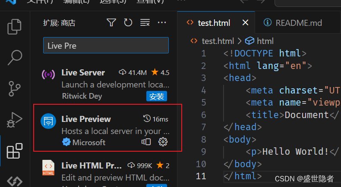Image resolution: width=341 pixels, height=187 pixels.
Task: Click Live Preview sync/remote indicator icon
Action: pyautogui.click(x=146, y=142)
